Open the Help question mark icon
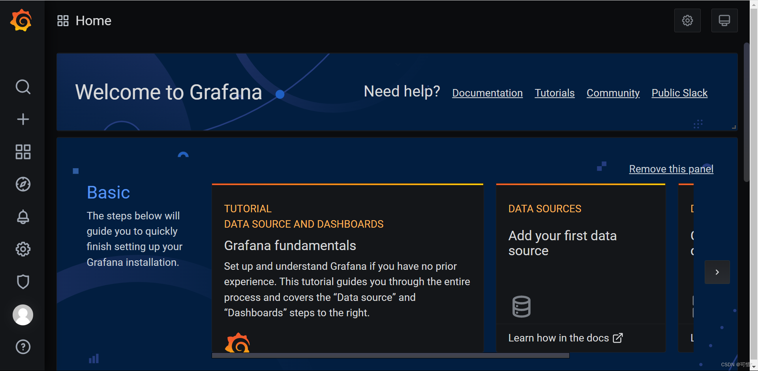The height and width of the screenshot is (371, 758). coord(23,347)
